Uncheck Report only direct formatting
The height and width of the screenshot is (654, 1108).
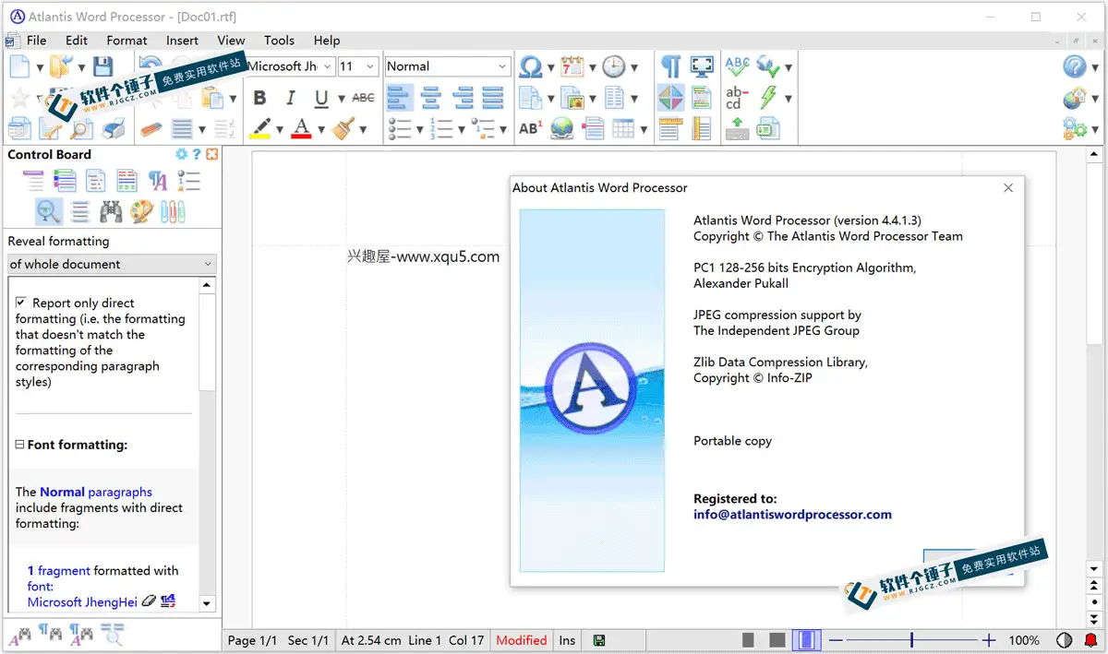pyautogui.click(x=21, y=303)
